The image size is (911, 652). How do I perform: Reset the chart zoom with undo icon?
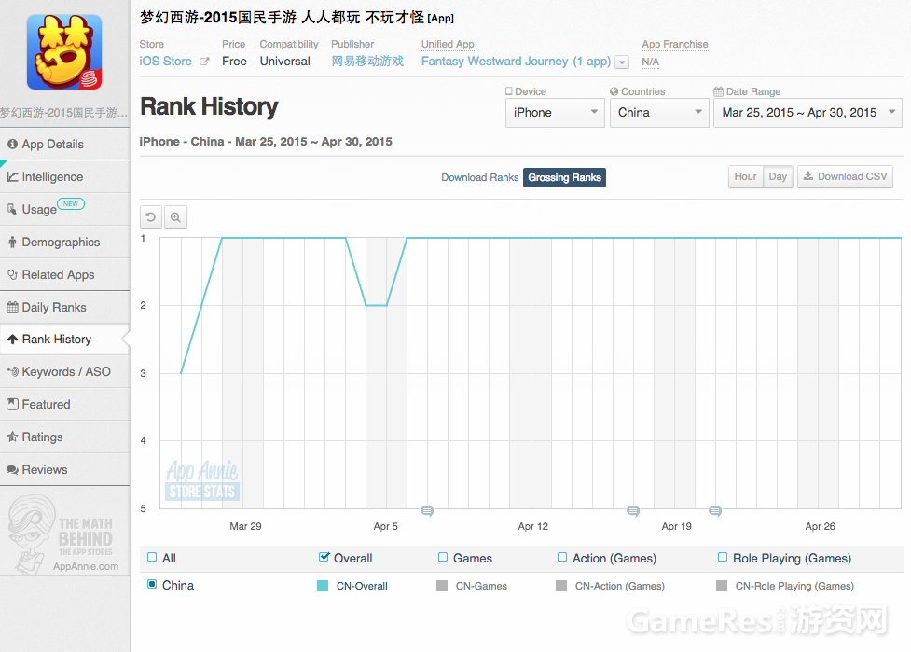[x=151, y=217]
